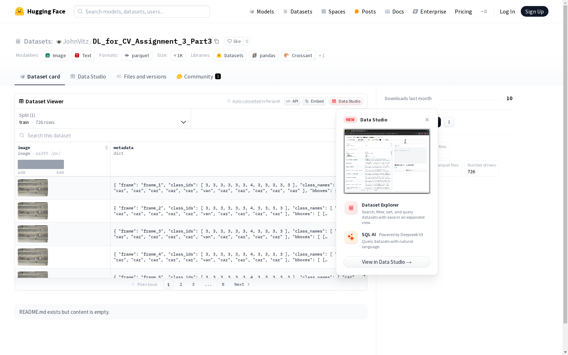
Task: Go to page 1
Action: tap(168, 284)
